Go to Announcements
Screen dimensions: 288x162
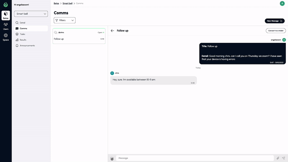click(27, 46)
